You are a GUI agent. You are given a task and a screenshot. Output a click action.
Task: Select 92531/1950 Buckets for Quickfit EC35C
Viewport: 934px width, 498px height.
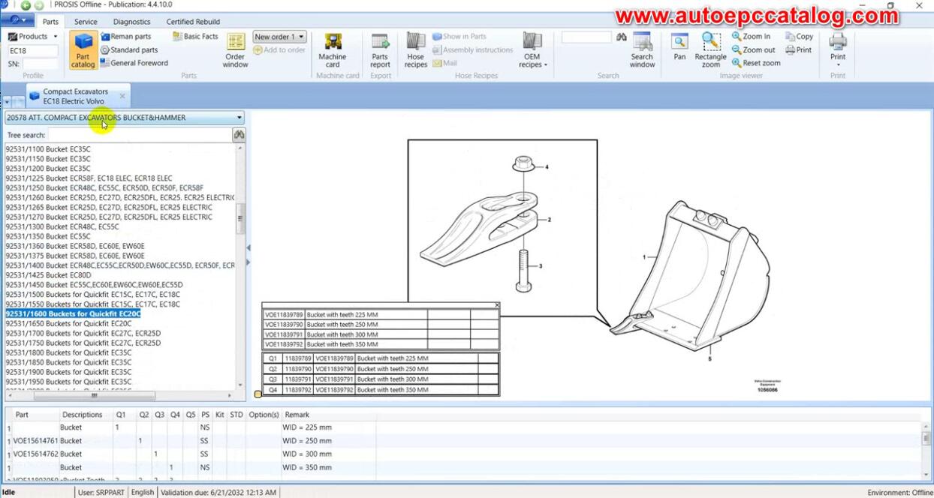pyautogui.click(x=68, y=382)
